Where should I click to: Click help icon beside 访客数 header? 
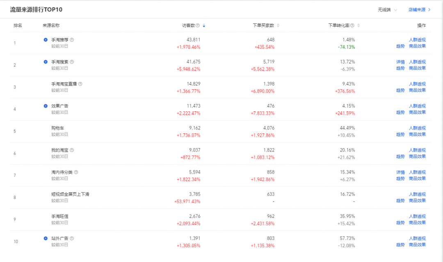[x=198, y=25]
